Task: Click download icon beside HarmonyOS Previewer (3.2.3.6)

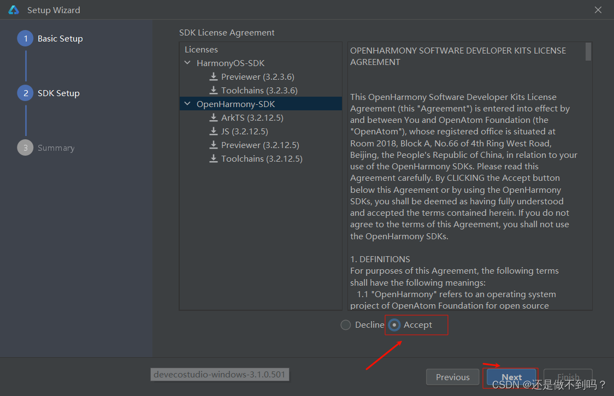Action: coord(214,76)
